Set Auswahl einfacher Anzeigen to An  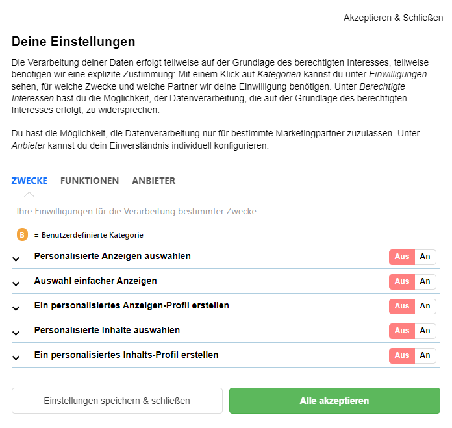pos(425,281)
